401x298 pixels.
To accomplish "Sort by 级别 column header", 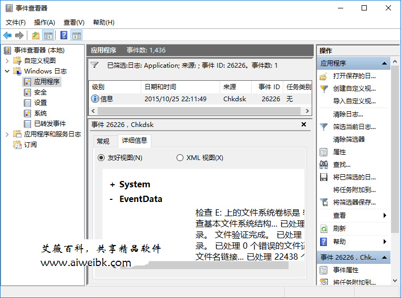I will pos(115,87).
